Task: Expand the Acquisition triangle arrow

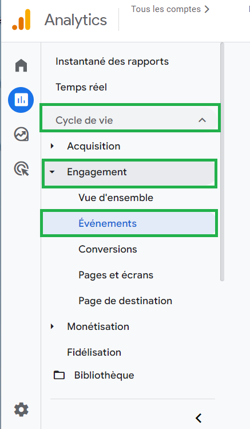Action: [52, 146]
